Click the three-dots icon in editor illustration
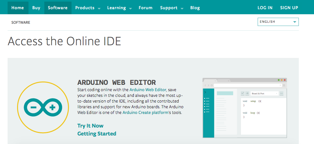This screenshot has width=314, height=144. click(x=281, y=93)
